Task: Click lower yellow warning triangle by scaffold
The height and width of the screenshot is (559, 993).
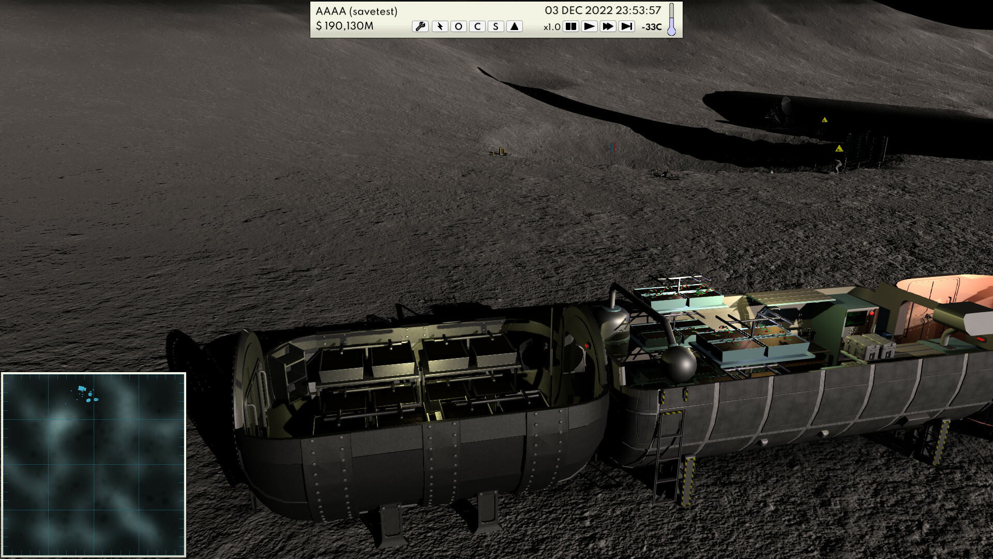Action: coord(839,149)
